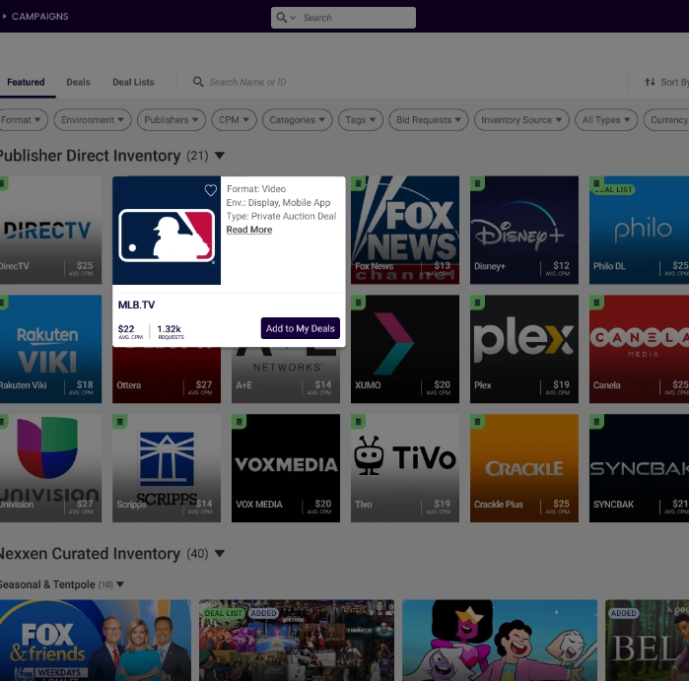Focus the Search Name or ID field
Viewport: 689px width, 681px height.
247,82
